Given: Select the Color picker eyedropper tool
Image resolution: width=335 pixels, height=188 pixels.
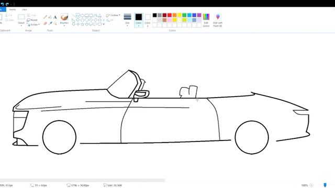Looking at the screenshot, I should tap(50, 23).
